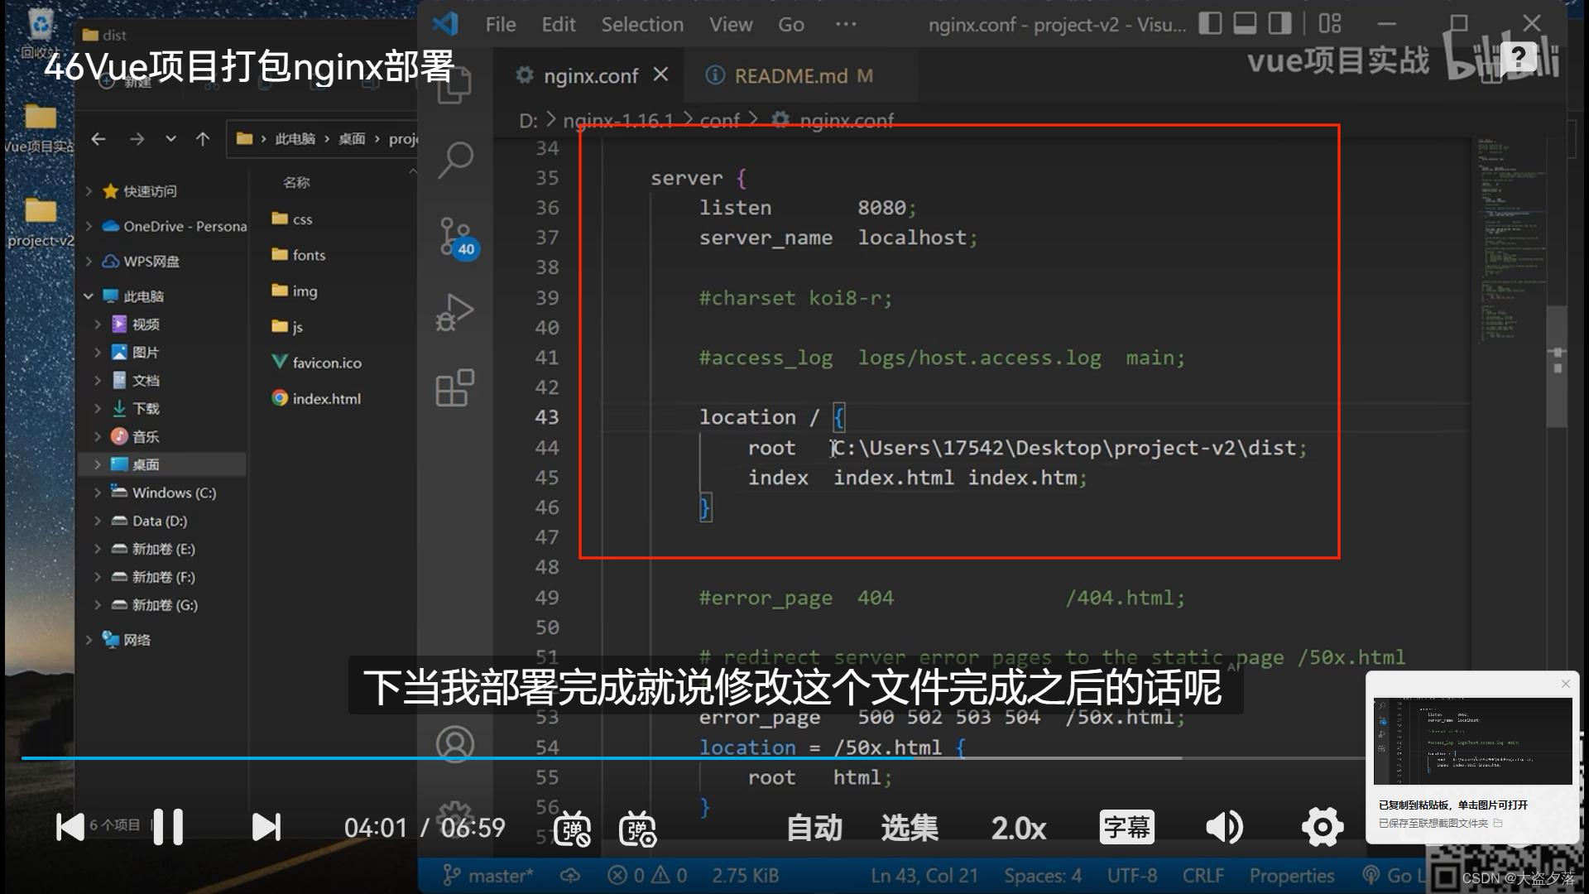
Task: Open the VS Code Explorer view icon
Action: (454, 85)
